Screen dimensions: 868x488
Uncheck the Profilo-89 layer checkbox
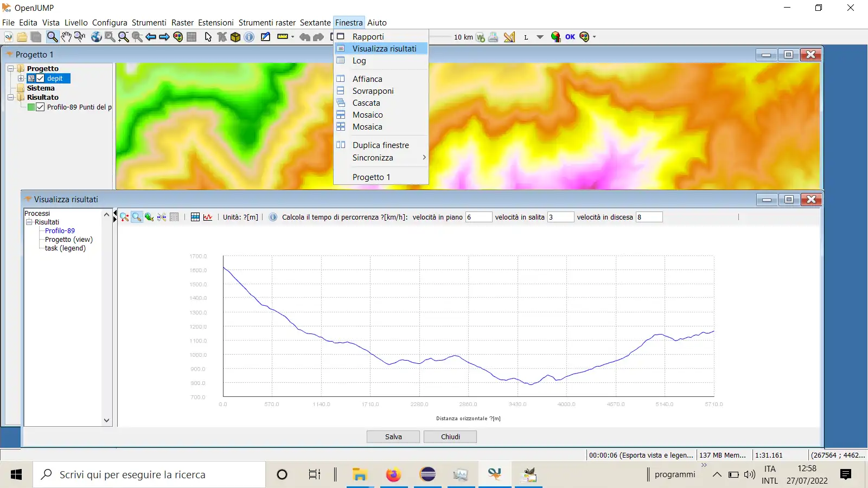click(40, 107)
